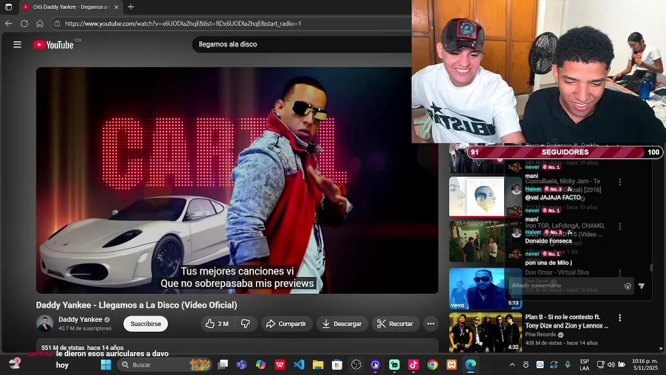Open Google Chrome from the taskbar
The width and height of the screenshot is (666, 375).
click(x=432, y=365)
